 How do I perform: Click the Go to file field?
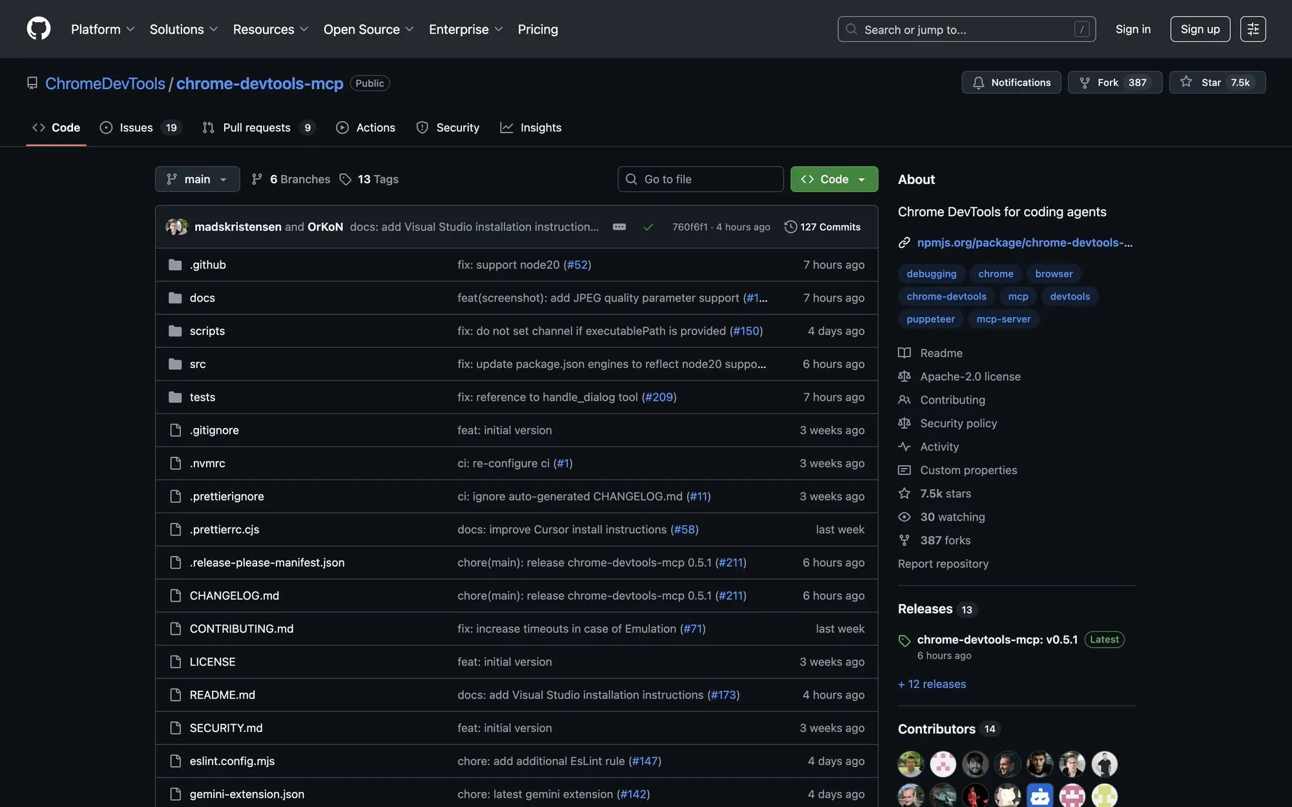coord(700,179)
